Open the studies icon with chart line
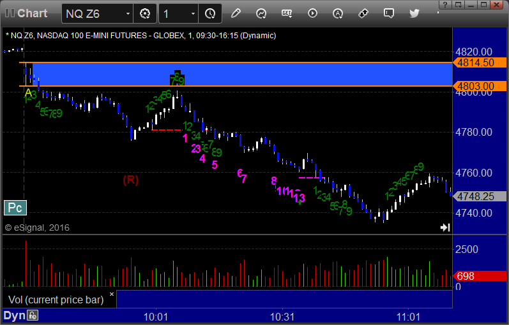Screen dimensions: 509x325 pyautogui.click(x=261, y=13)
